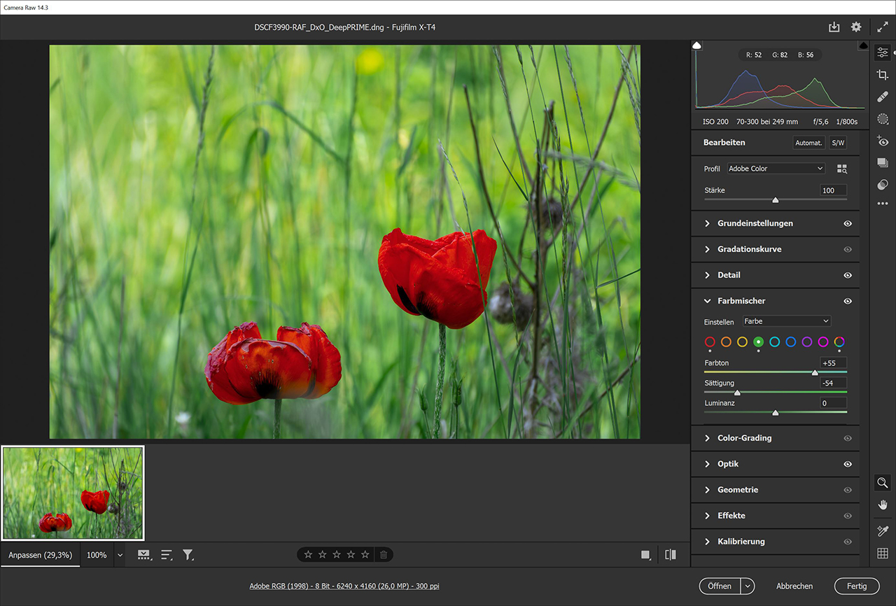Select the Crop tool in right toolbar

click(883, 75)
